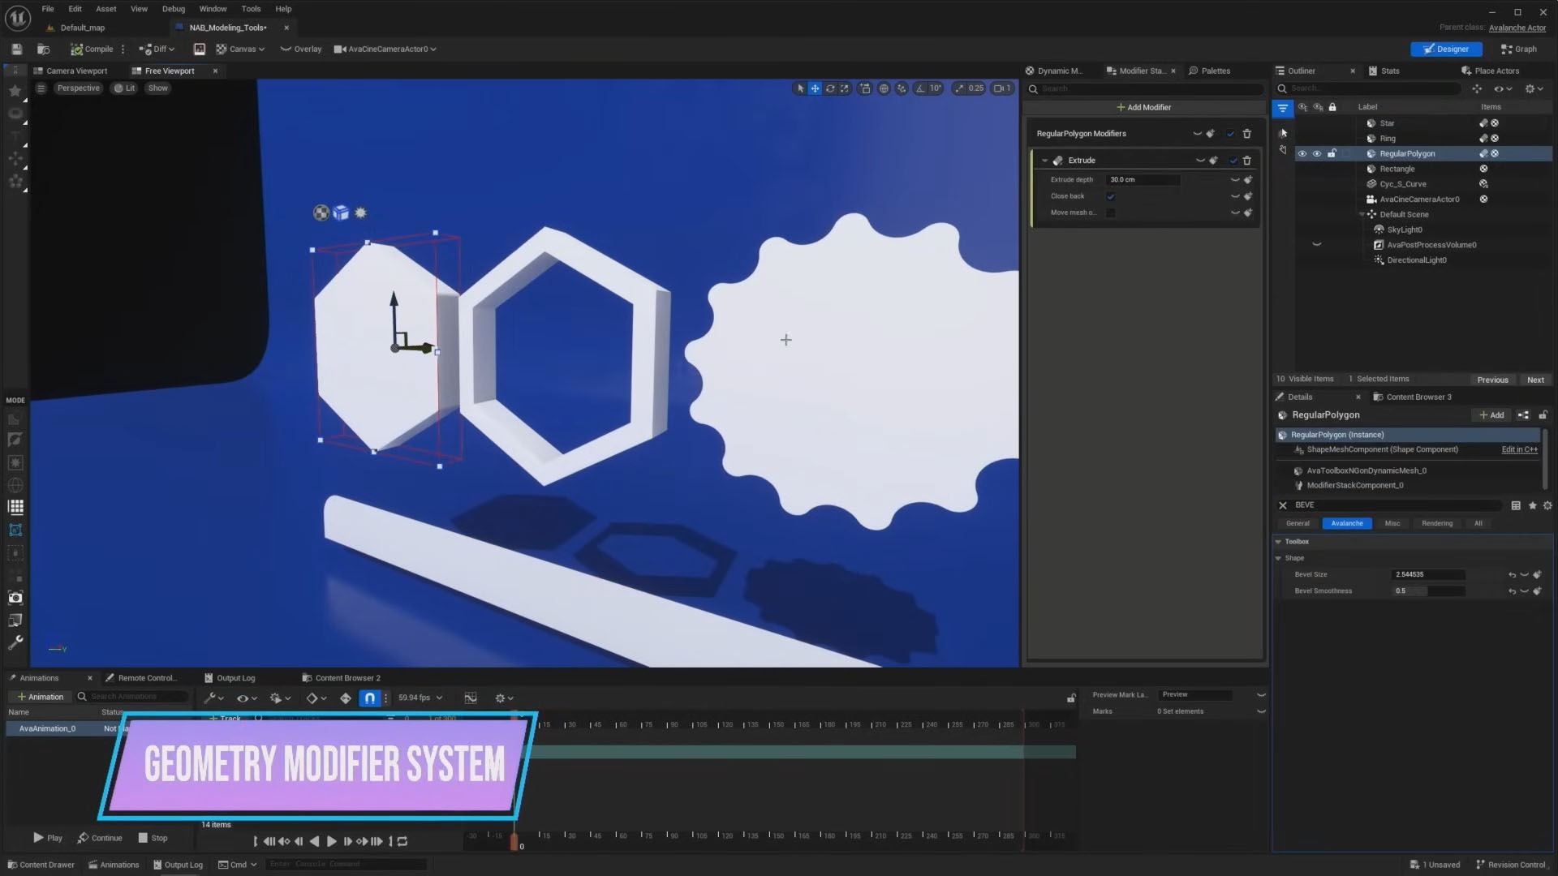Open the Diff dropdown
This screenshot has width=1558, height=876.
pyautogui.click(x=157, y=49)
